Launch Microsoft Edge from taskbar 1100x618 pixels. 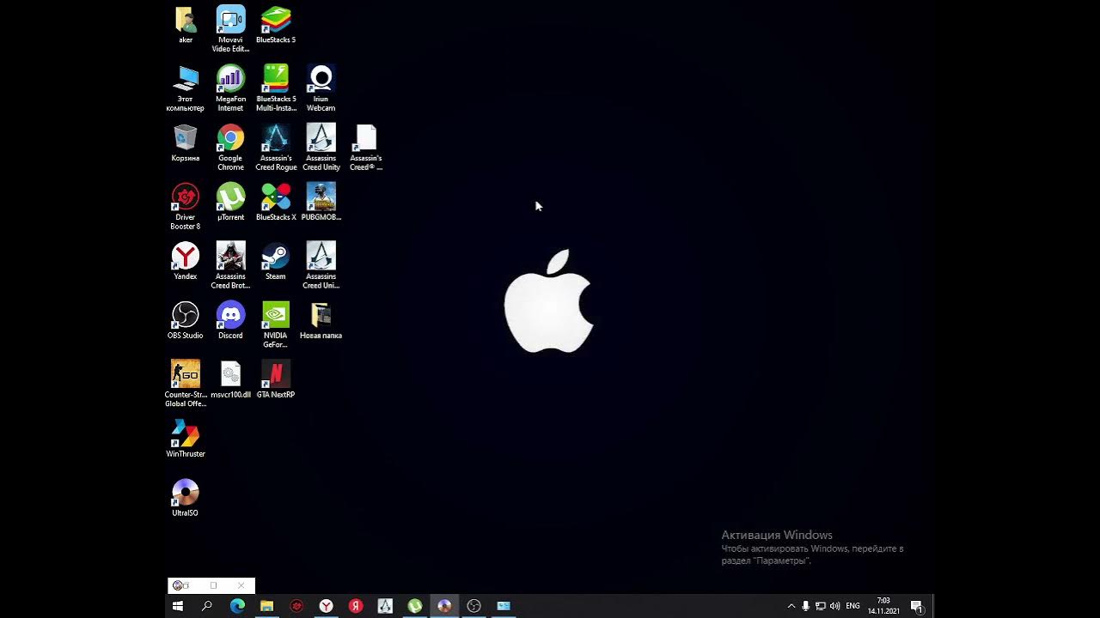(x=237, y=606)
